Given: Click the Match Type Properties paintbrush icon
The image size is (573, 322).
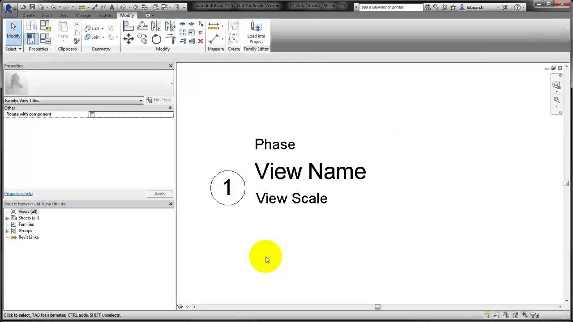Looking at the screenshot, I should pyautogui.click(x=77, y=41).
